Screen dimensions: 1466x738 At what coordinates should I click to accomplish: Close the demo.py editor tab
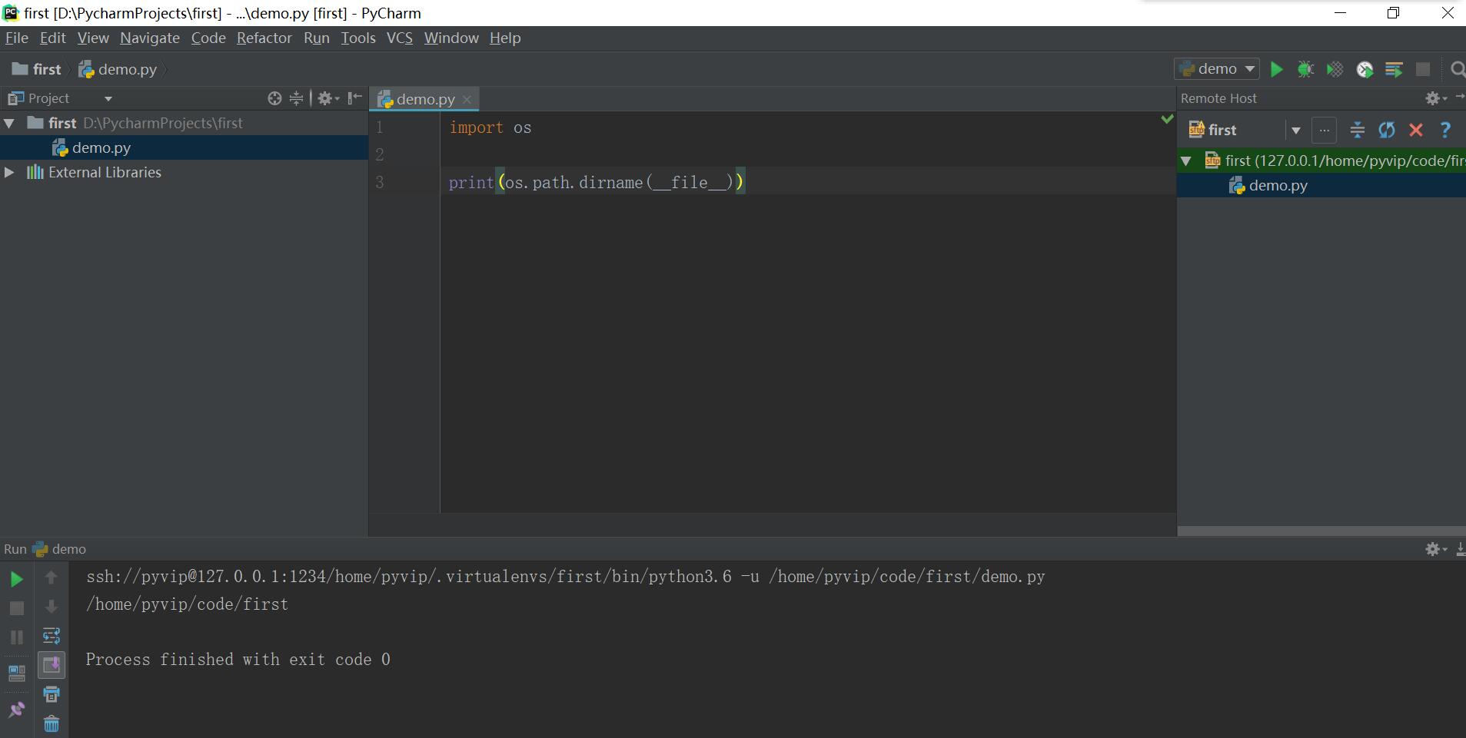pos(467,100)
